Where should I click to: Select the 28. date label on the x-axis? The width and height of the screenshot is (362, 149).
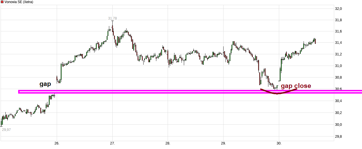(x=168, y=143)
